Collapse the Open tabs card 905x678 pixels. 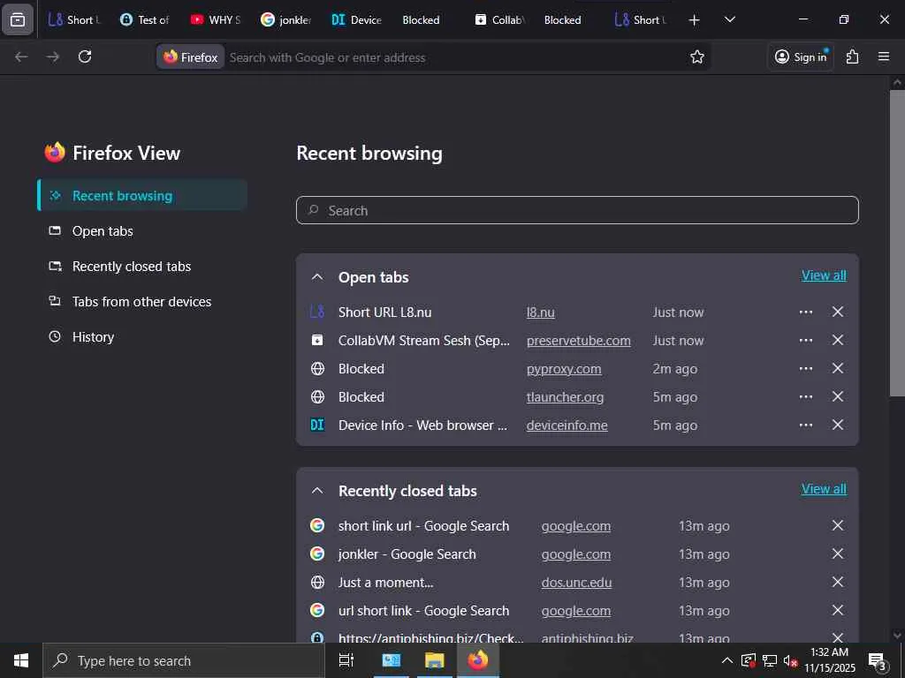point(317,277)
